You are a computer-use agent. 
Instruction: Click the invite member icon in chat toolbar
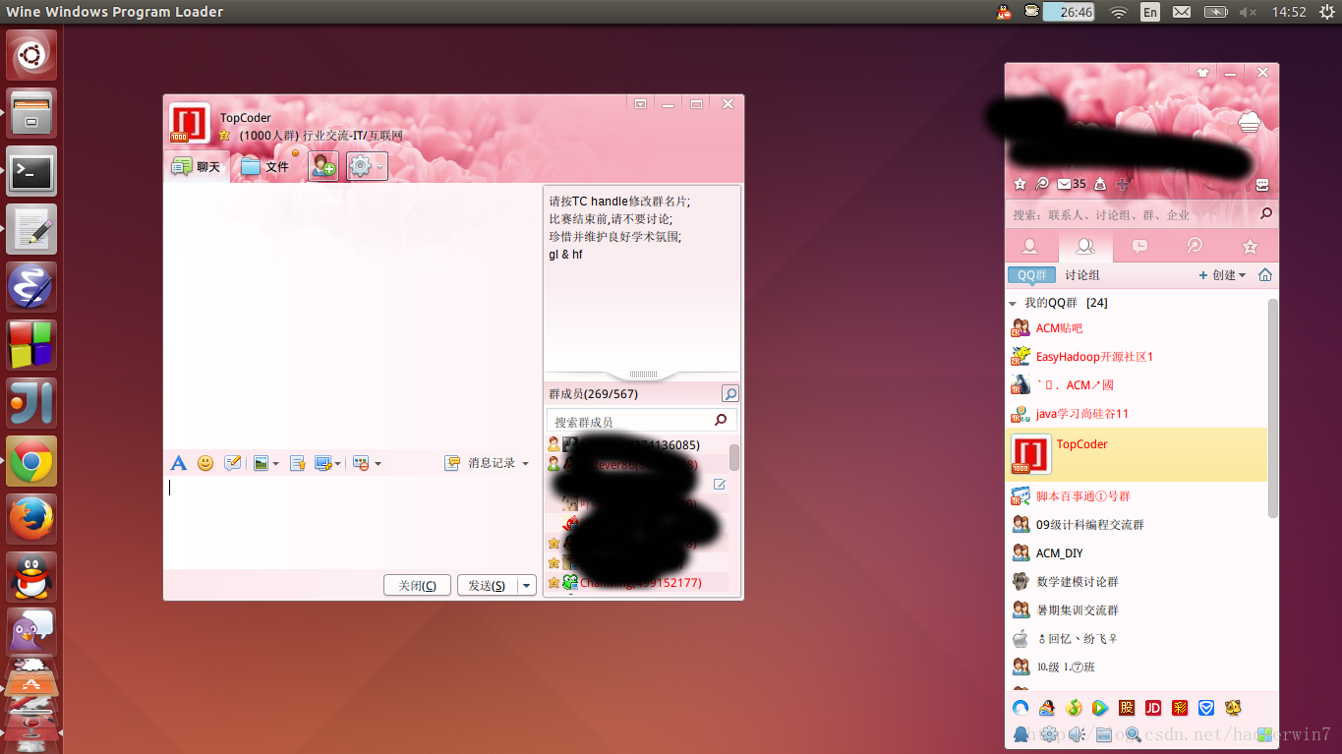(x=323, y=166)
